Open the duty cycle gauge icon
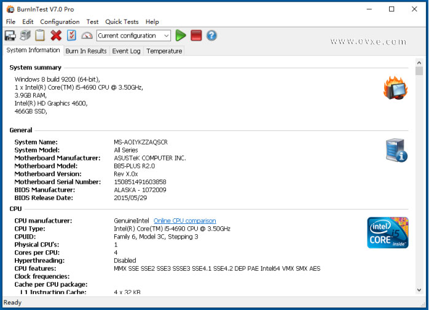The image size is (429, 310). [x=87, y=36]
